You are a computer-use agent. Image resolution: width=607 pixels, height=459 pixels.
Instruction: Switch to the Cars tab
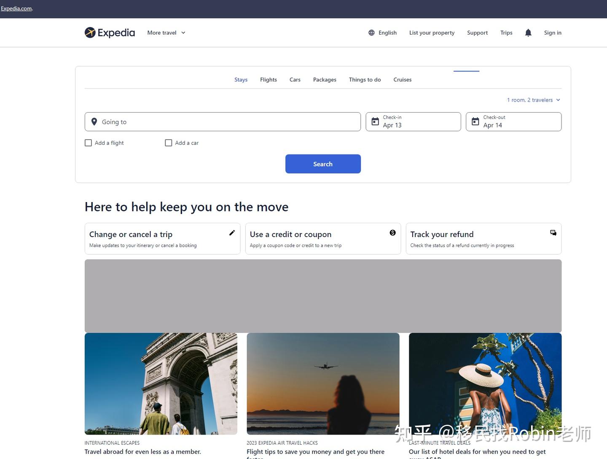click(295, 80)
